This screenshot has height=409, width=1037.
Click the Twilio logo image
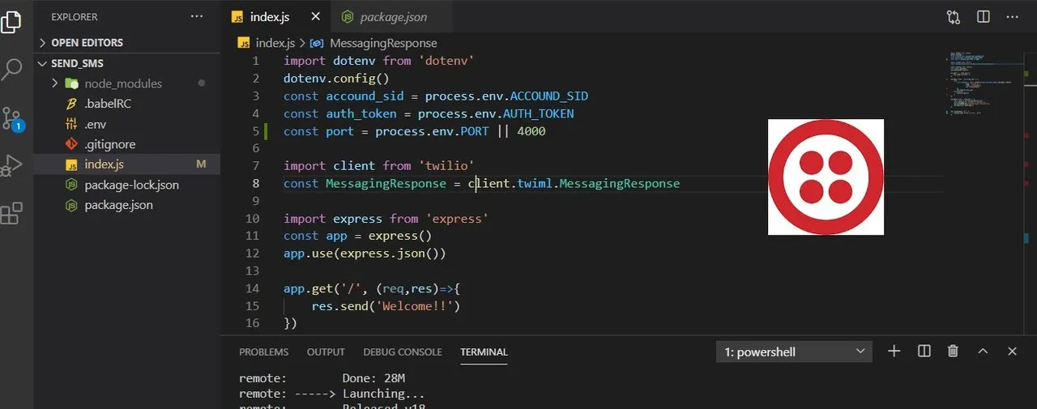[826, 177]
